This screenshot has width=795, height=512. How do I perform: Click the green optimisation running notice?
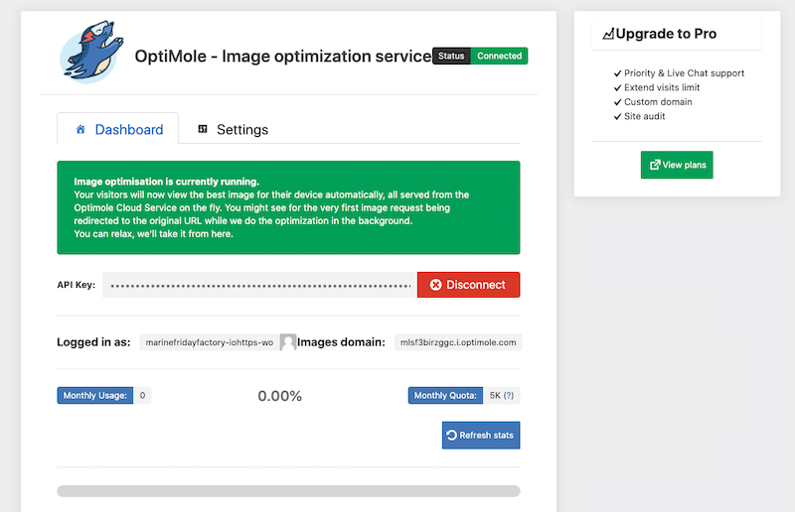tap(288, 207)
